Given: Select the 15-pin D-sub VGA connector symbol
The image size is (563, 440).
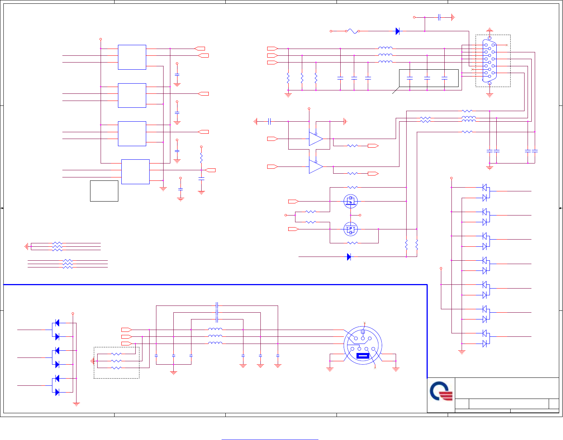Looking at the screenshot, I should click(x=490, y=61).
